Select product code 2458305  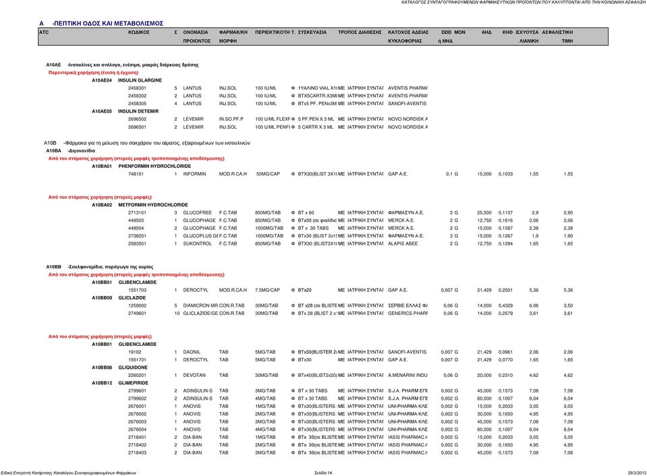(x=137, y=104)
